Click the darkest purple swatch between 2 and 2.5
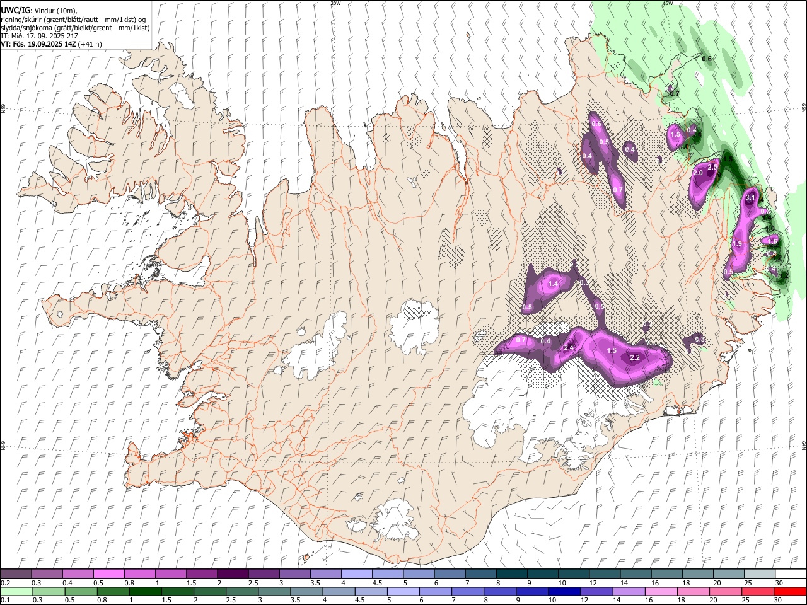Image resolution: width=807 pixels, height=605 pixels. click(x=232, y=574)
